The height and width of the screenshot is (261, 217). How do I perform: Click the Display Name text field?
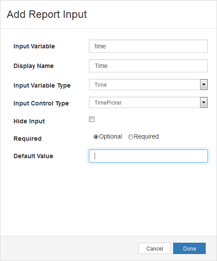(148, 66)
